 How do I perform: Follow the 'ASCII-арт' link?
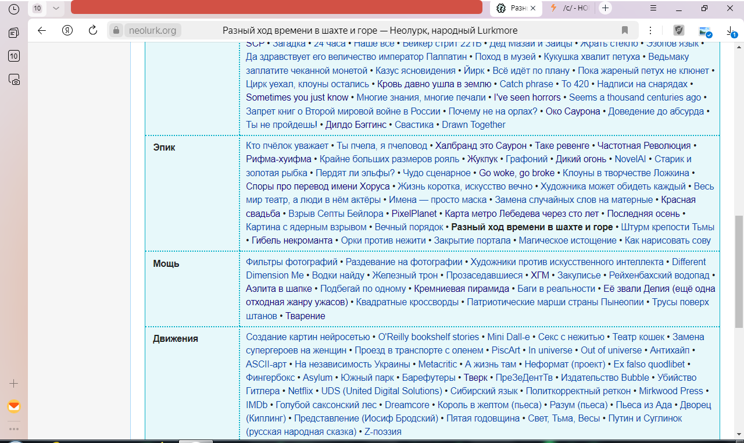click(266, 364)
